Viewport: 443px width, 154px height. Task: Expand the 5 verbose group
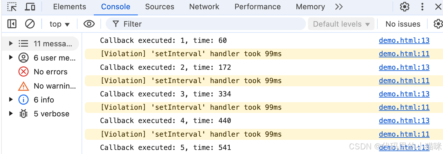click(x=11, y=113)
